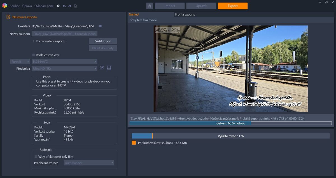Screen dimensions: 336x178
Task: Go to the Home screen icon
Action: (x=150, y=6)
